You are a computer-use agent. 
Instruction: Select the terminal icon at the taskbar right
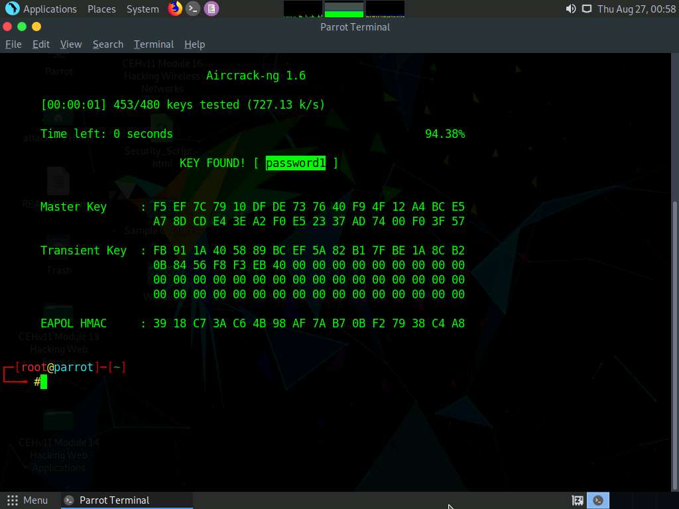point(598,500)
